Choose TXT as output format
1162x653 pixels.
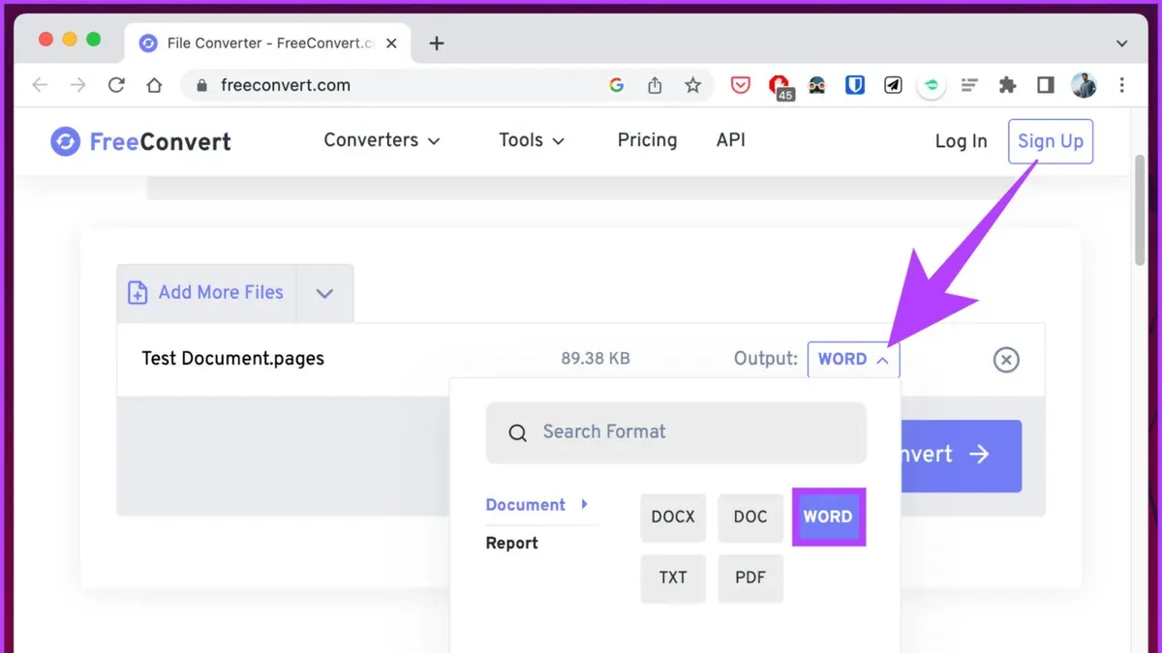[x=673, y=578]
